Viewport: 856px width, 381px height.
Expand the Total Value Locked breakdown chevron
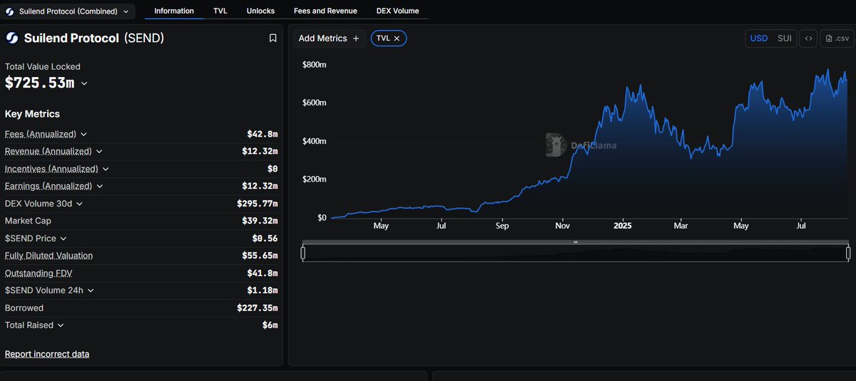pos(84,83)
